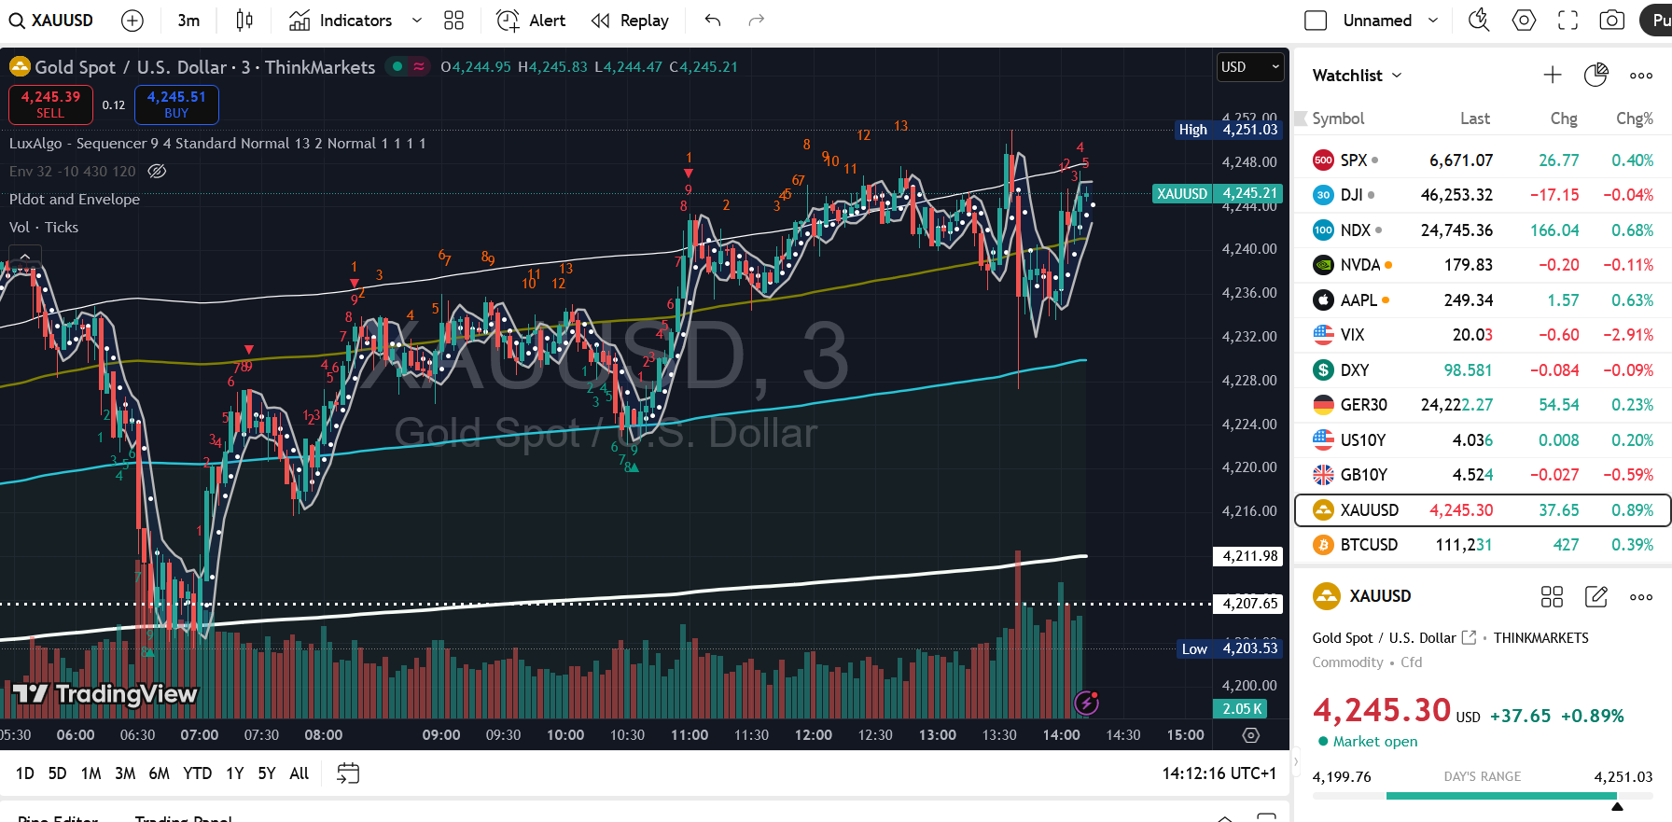
Task: Select the 6M date range
Action: click(160, 773)
